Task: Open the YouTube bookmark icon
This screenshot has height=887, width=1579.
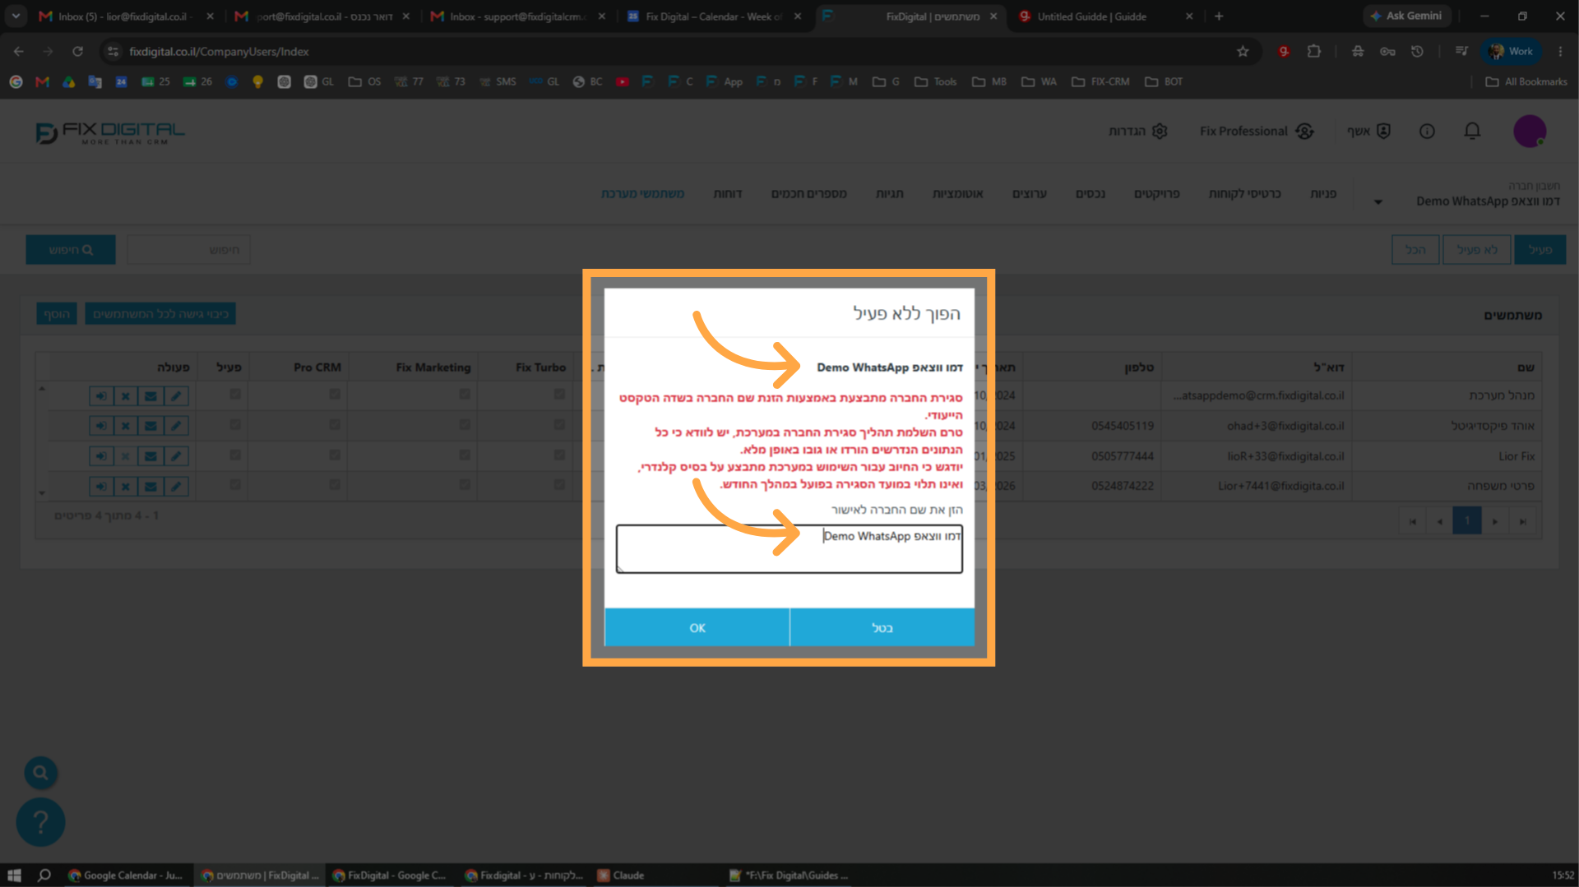Action: [623, 82]
